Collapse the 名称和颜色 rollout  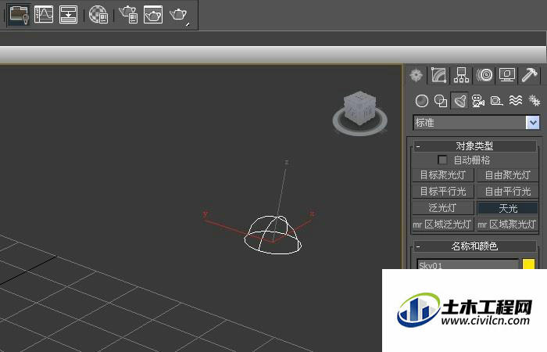(x=474, y=246)
